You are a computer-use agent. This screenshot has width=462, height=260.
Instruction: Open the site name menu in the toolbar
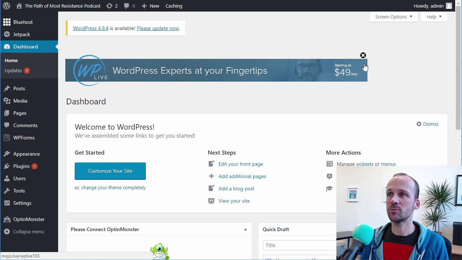pyautogui.click(x=58, y=6)
